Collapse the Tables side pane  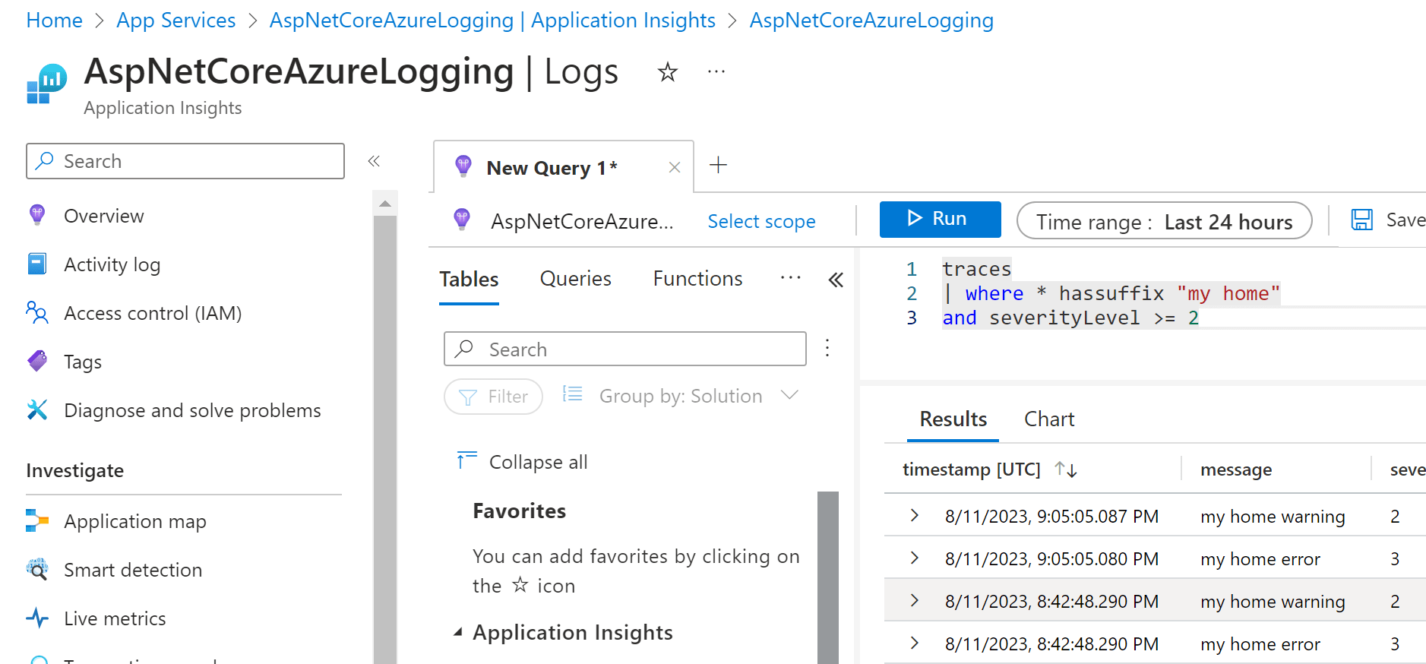(836, 280)
